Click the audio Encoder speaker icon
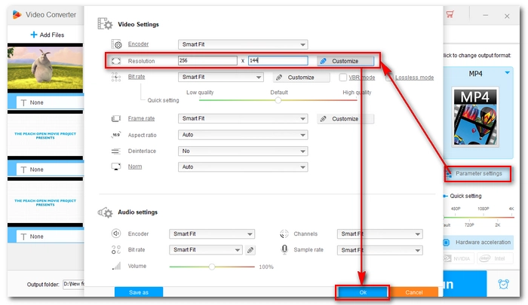This screenshot has width=528, height=305. (x=116, y=233)
